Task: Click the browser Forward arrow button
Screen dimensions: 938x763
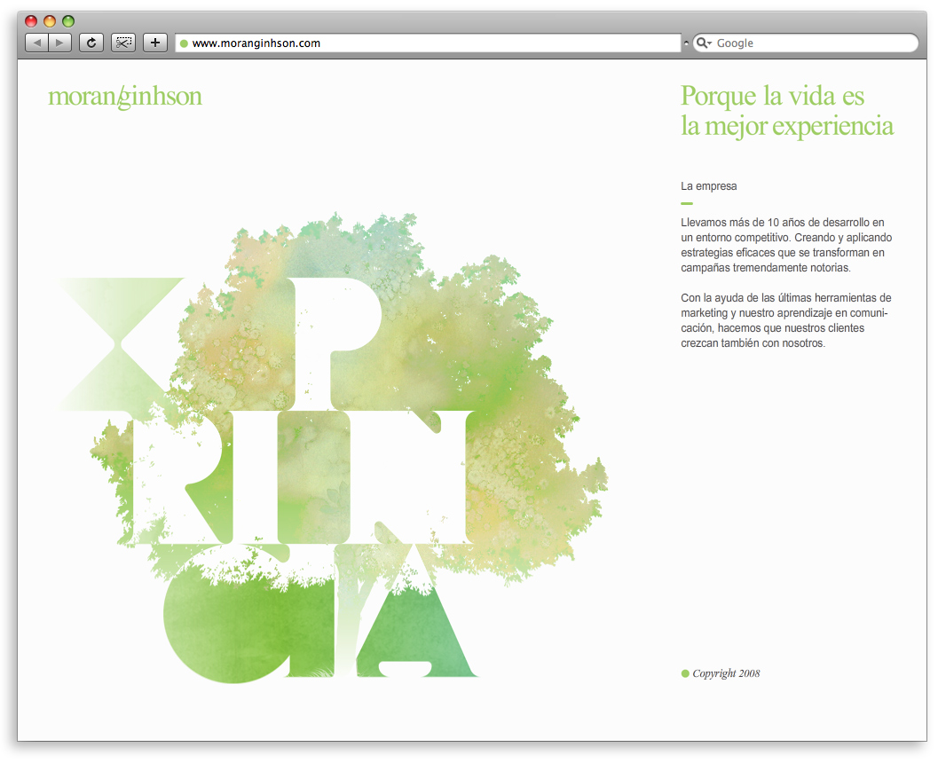Action: click(x=59, y=43)
